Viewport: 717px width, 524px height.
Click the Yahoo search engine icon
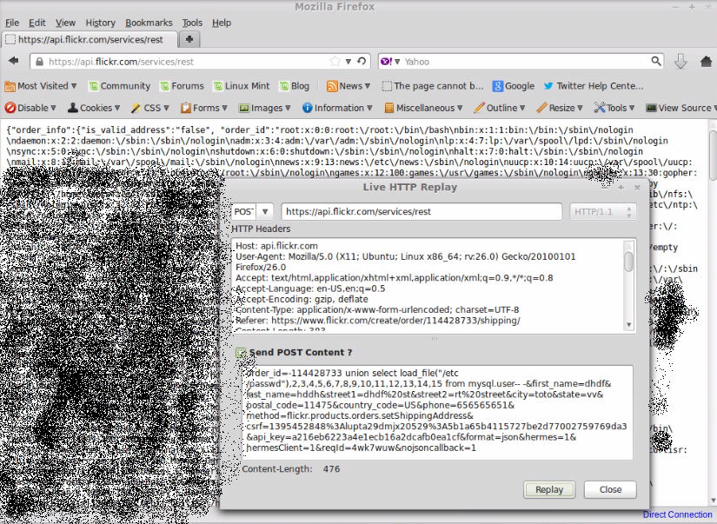(x=387, y=62)
